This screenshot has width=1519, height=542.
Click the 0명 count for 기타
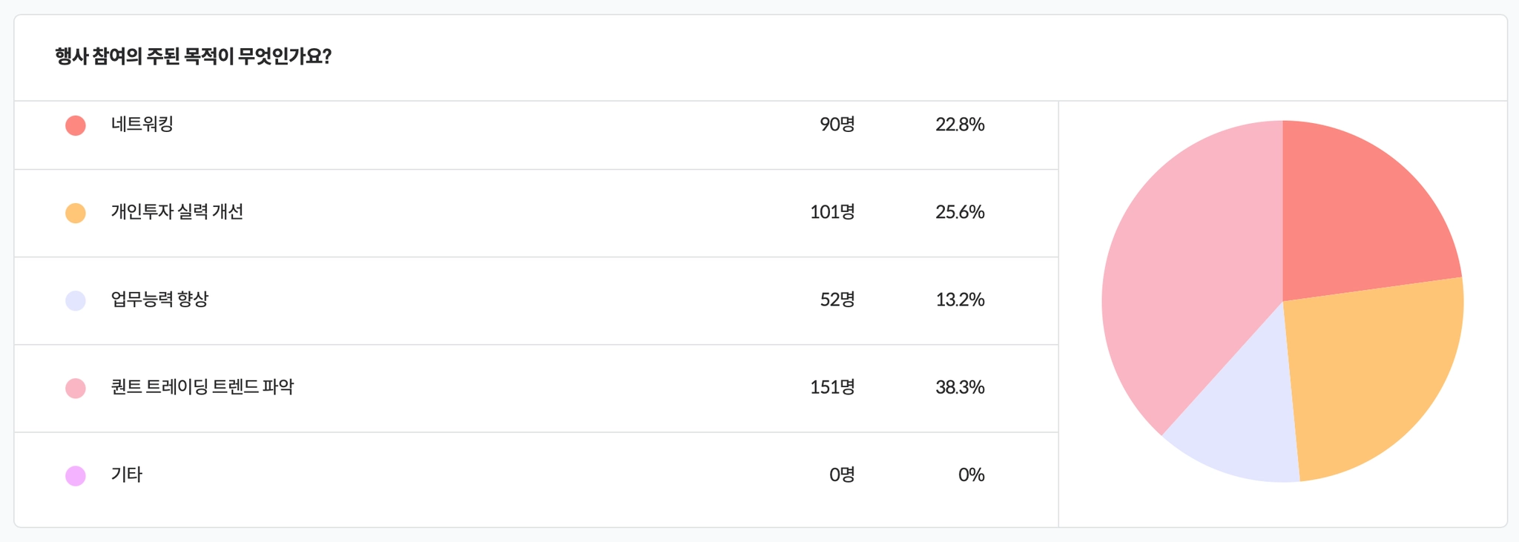pos(842,475)
